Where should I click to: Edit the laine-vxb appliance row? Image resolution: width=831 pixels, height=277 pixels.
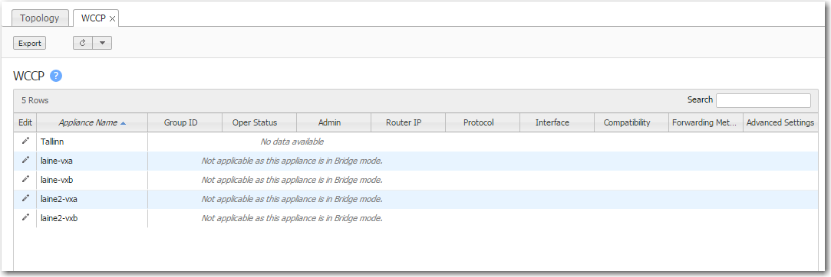25,179
